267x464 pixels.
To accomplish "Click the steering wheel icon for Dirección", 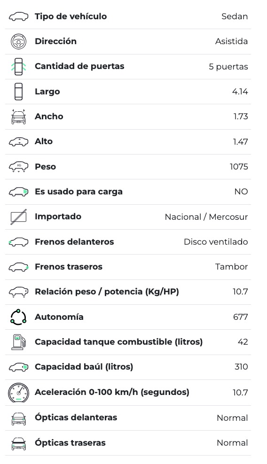I will click(18, 41).
